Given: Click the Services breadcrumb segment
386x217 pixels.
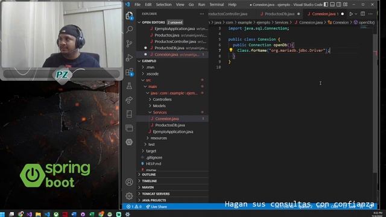Looking at the screenshot, I should click(x=282, y=22).
